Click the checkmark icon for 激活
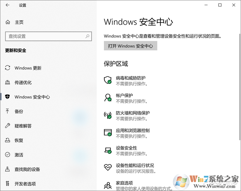Screen dimensions: 241x191 point(8,154)
